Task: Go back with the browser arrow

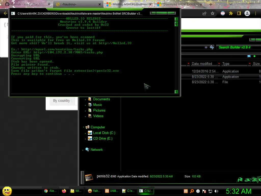Action: pos(6,13)
